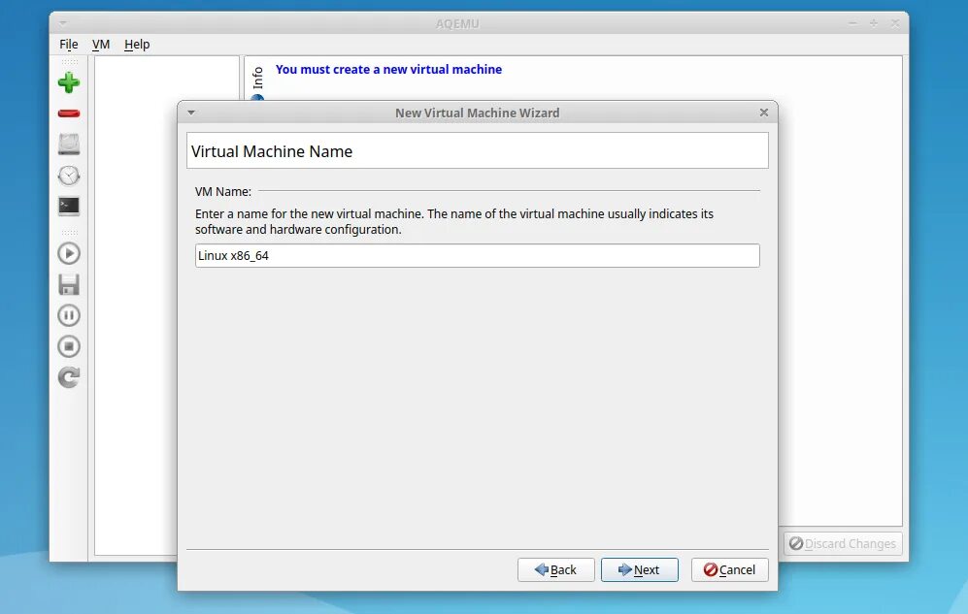The height and width of the screenshot is (614, 968).
Task: Click the VM name field containing Linux x86_64
Action: click(x=478, y=256)
